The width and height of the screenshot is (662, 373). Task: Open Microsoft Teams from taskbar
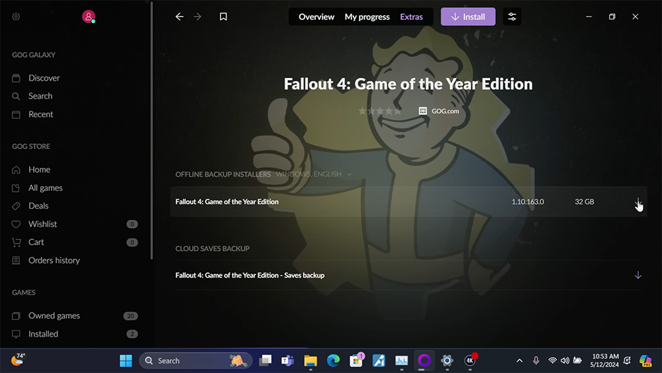pos(287,361)
